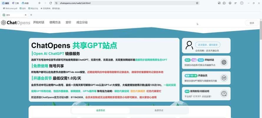The image size is (262, 118).
Task: Open the 工具 tools button in the top bar
Action: [15, 3]
